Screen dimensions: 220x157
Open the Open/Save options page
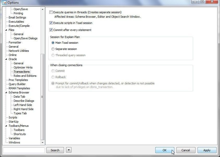coord(21,9)
